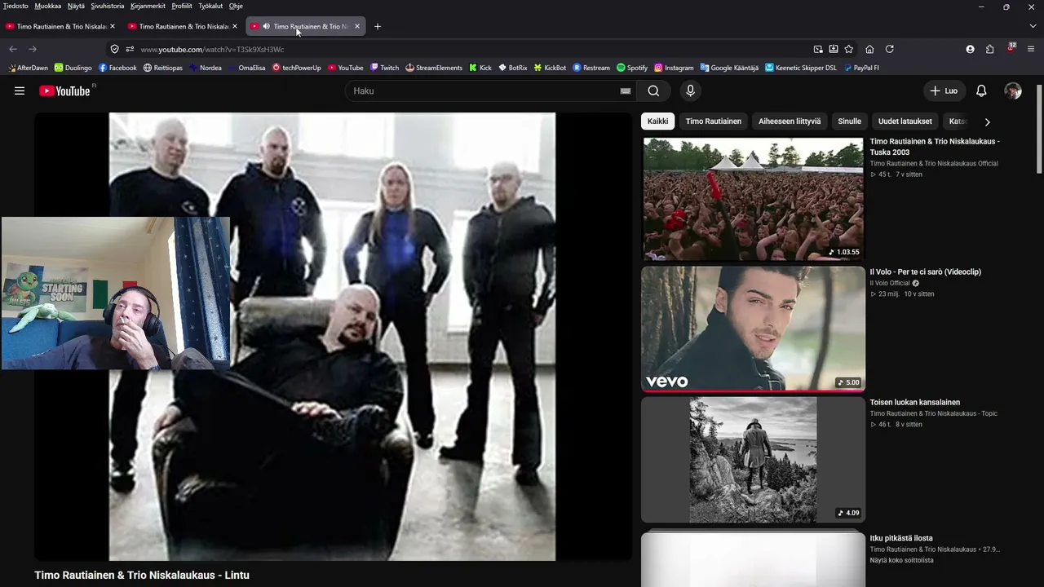The width and height of the screenshot is (1044, 587).
Task: Open the PayPal FI bookmark
Action: click(x=861, y=68)
